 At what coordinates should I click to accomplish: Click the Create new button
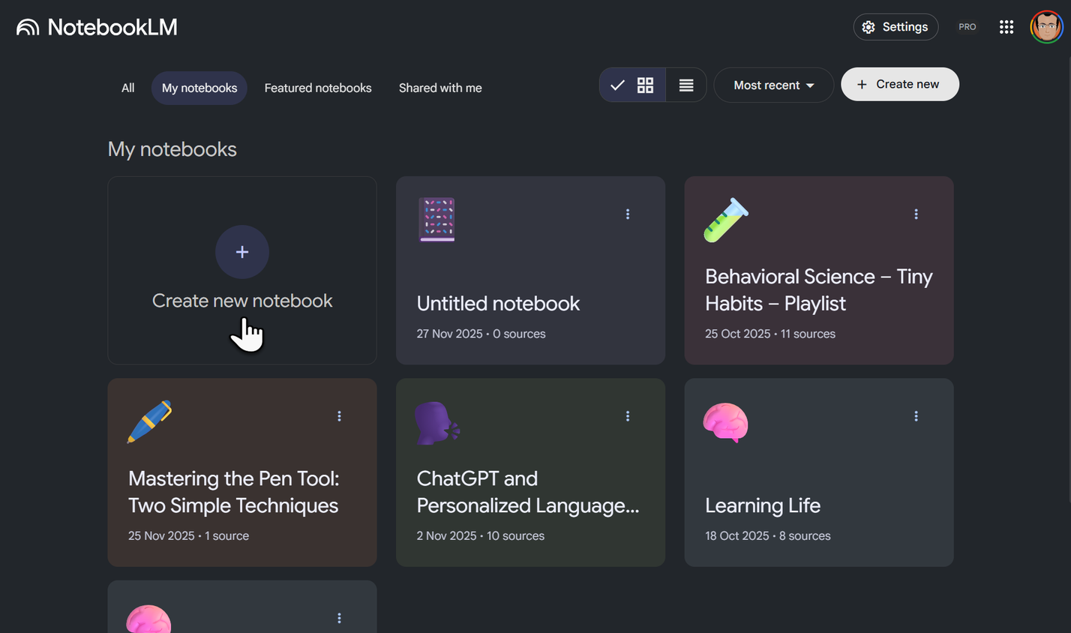tap(900, 84)
